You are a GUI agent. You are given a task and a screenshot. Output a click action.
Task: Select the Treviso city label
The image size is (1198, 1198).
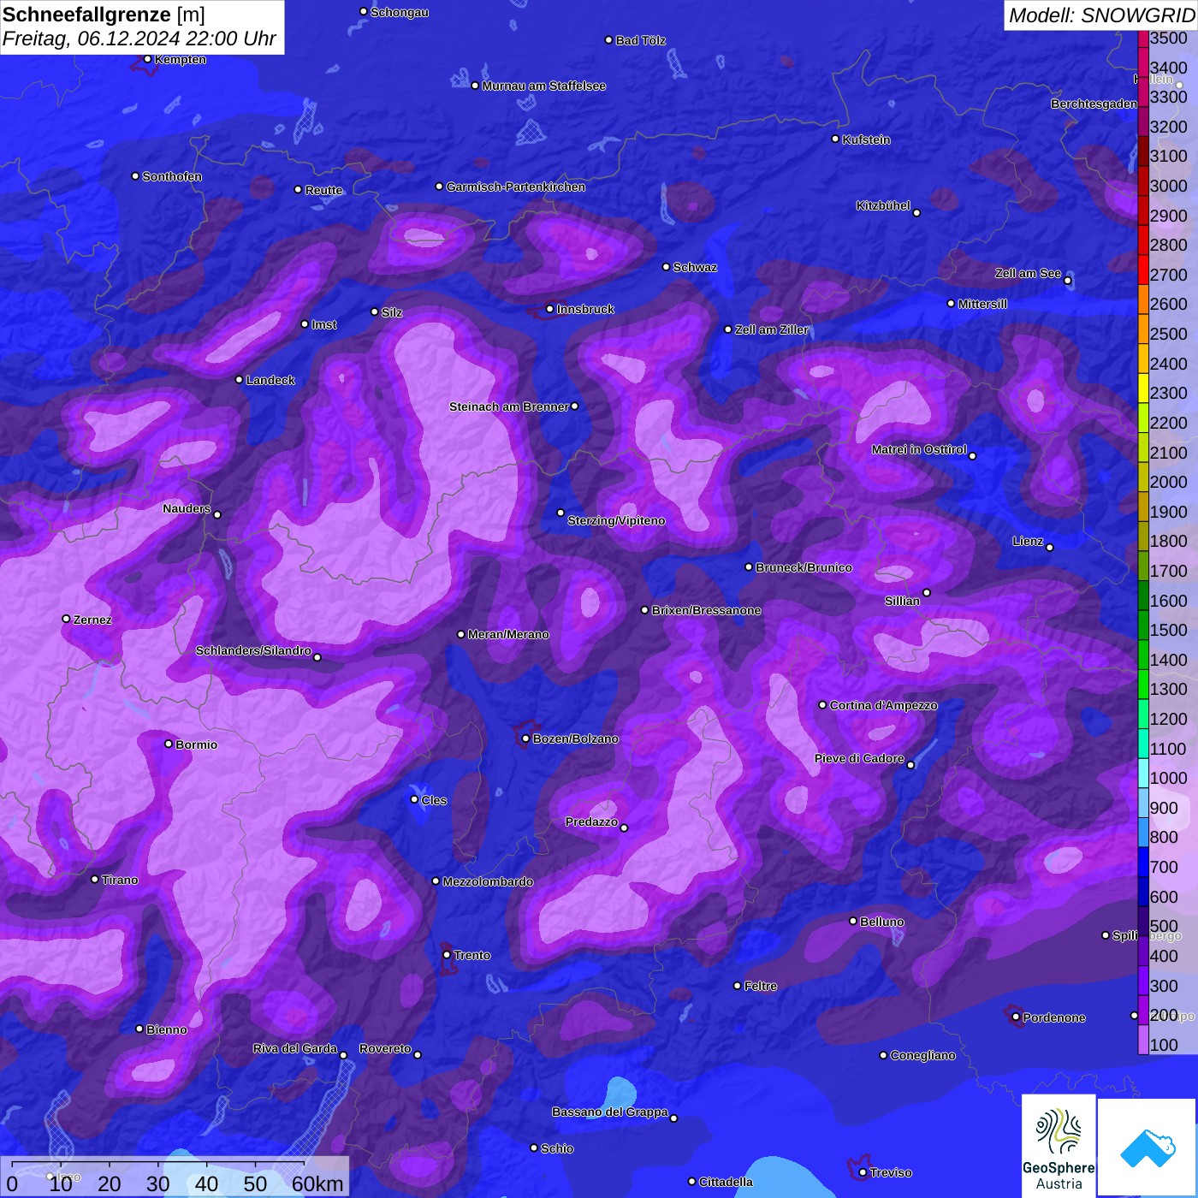(x=890, y=1172)
